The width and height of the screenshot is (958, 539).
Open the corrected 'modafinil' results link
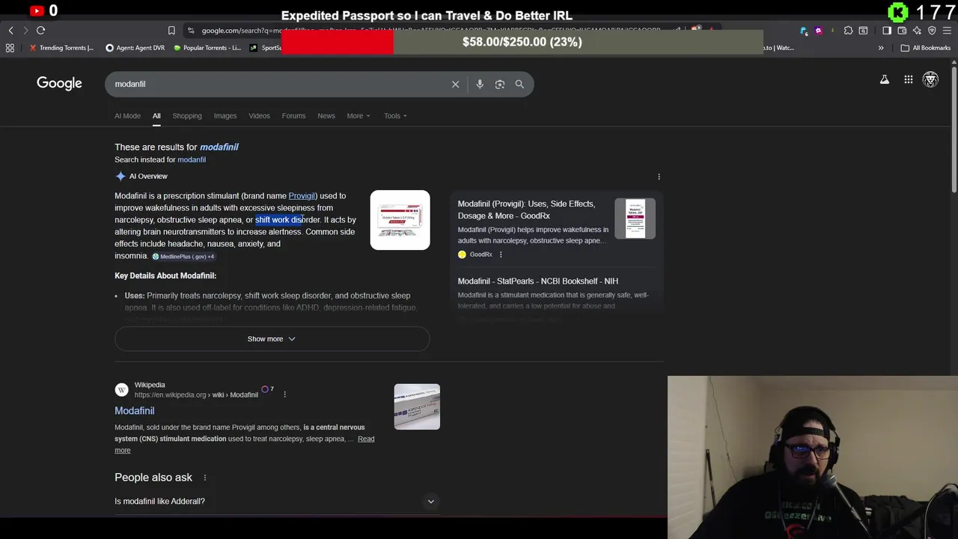(x=219, y=147)
